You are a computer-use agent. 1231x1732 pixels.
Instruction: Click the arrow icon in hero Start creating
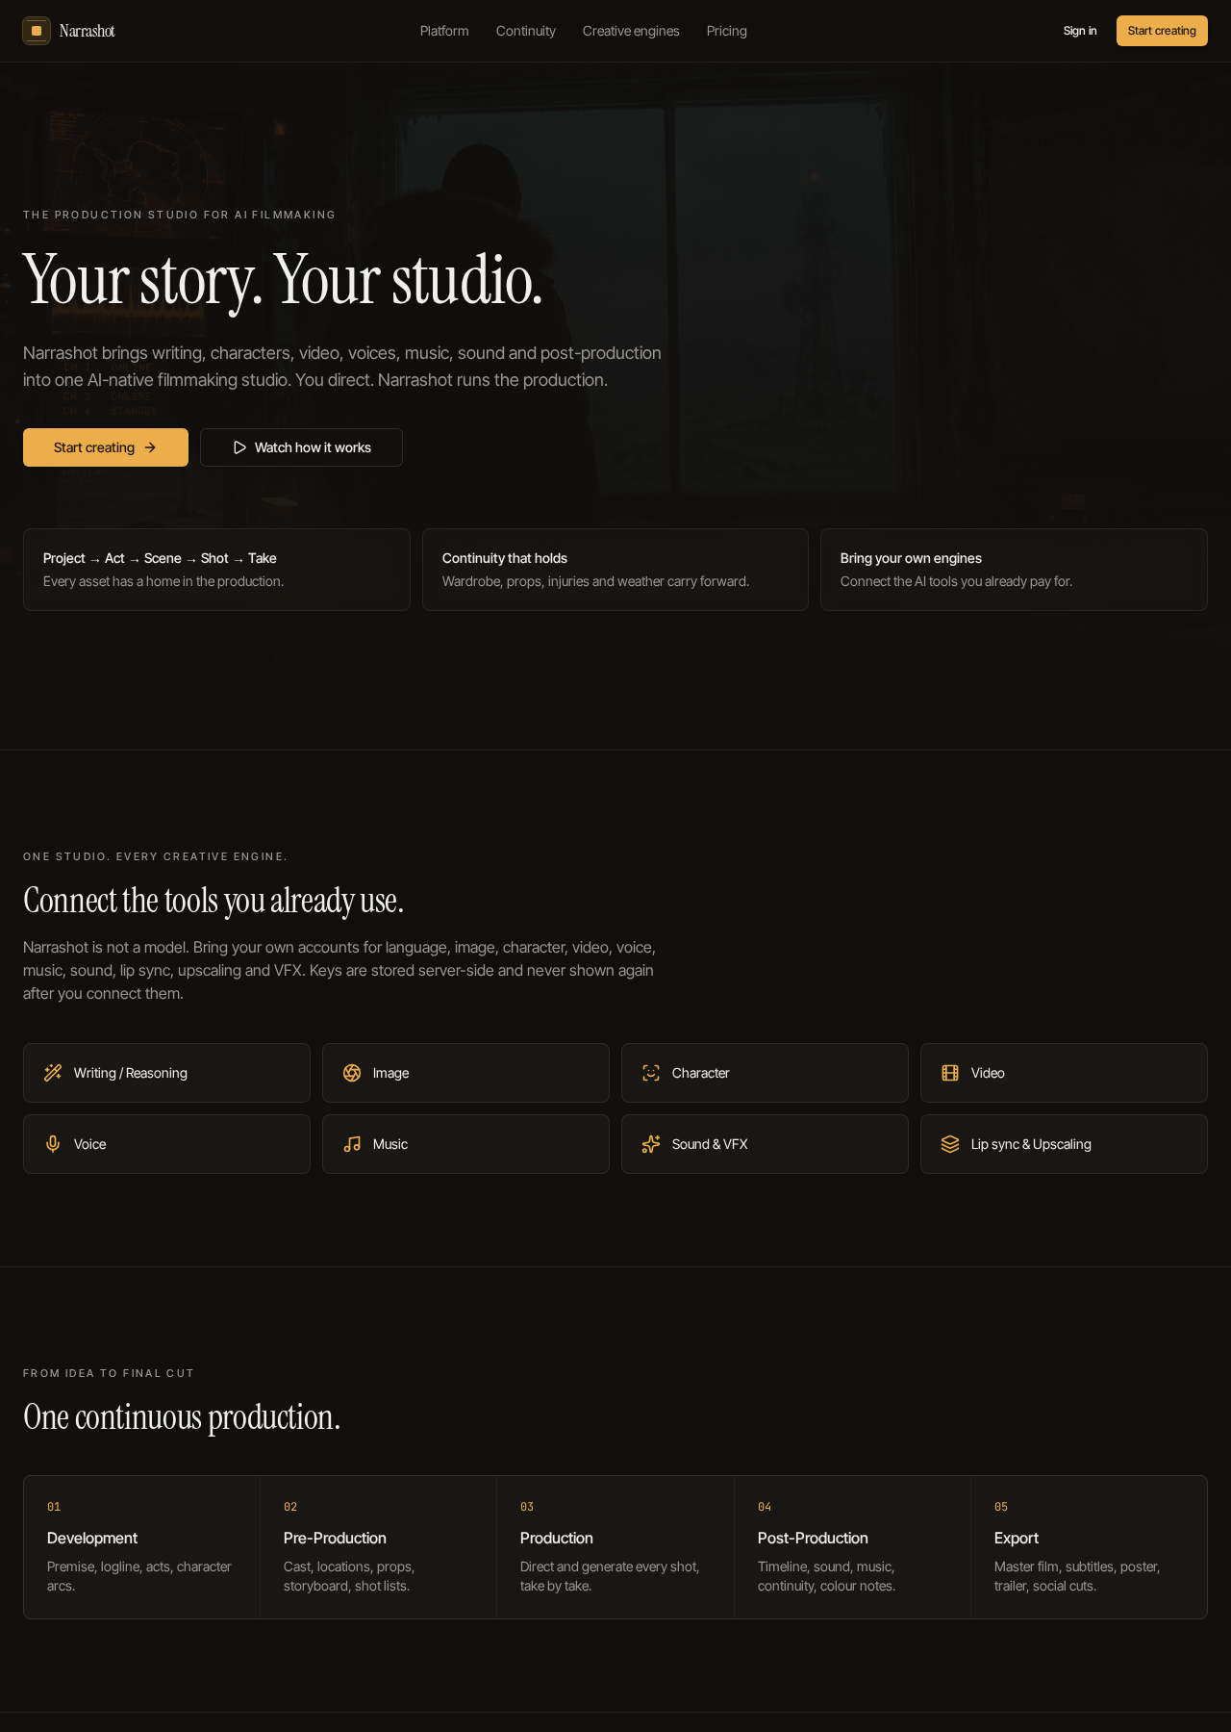point(150,447)
